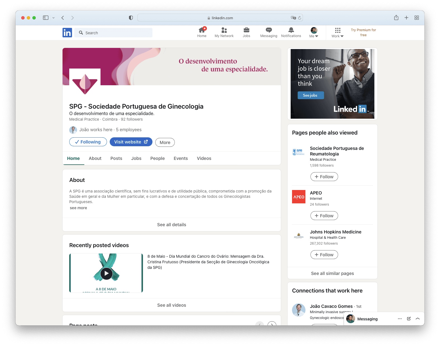Follow Sociedade Portuguesa de Reumatologia
Image resolution: width=440 pixels, height=346 pixels.
click(324, 177)
